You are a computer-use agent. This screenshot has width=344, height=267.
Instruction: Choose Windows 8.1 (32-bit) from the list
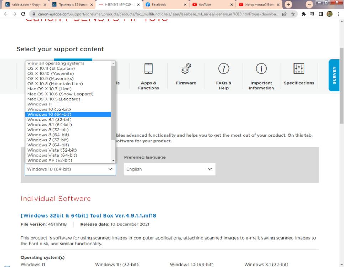(x=68, y=119)
